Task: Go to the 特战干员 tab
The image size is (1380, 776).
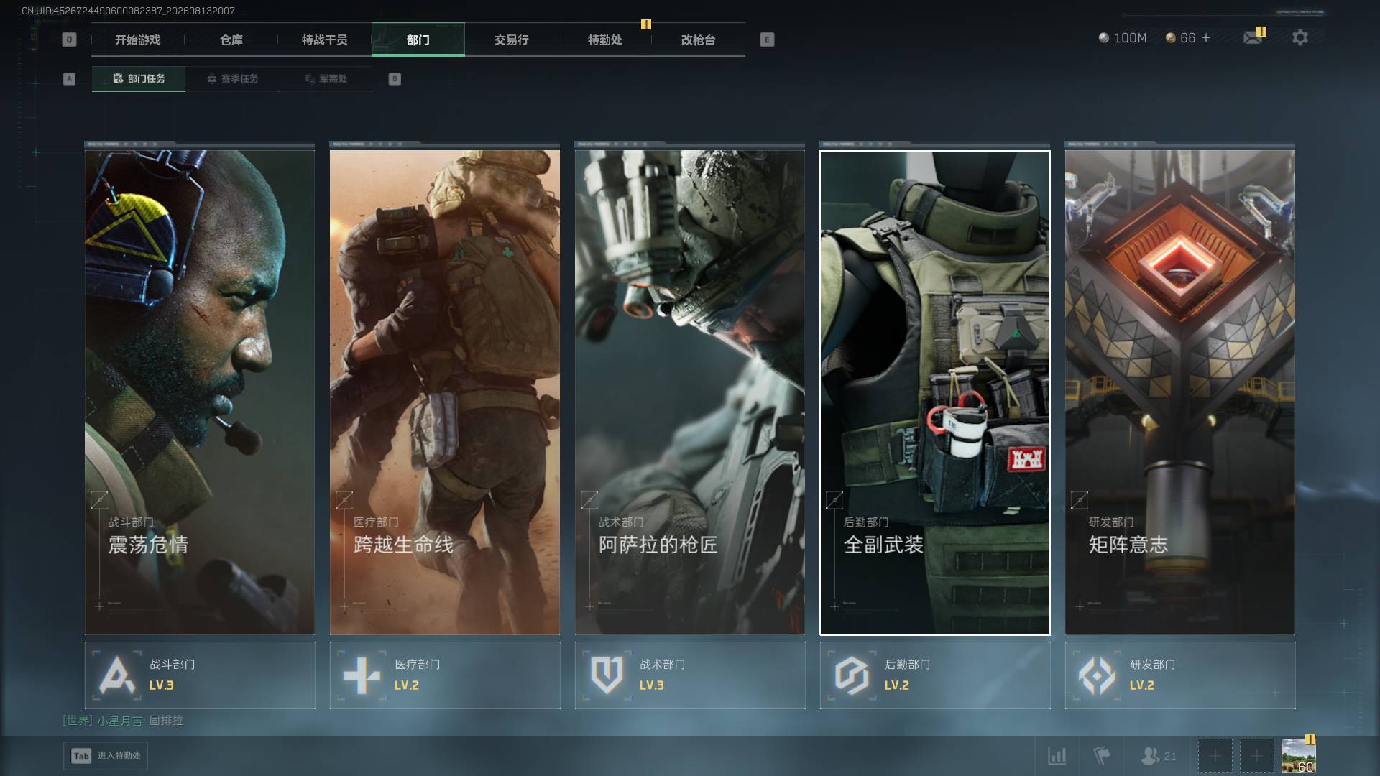Action: (325, 40)
